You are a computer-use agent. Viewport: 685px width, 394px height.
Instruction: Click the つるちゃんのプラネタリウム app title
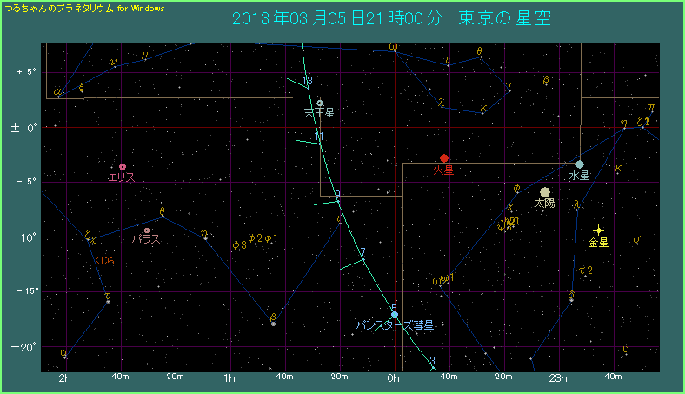coord(59,7)
